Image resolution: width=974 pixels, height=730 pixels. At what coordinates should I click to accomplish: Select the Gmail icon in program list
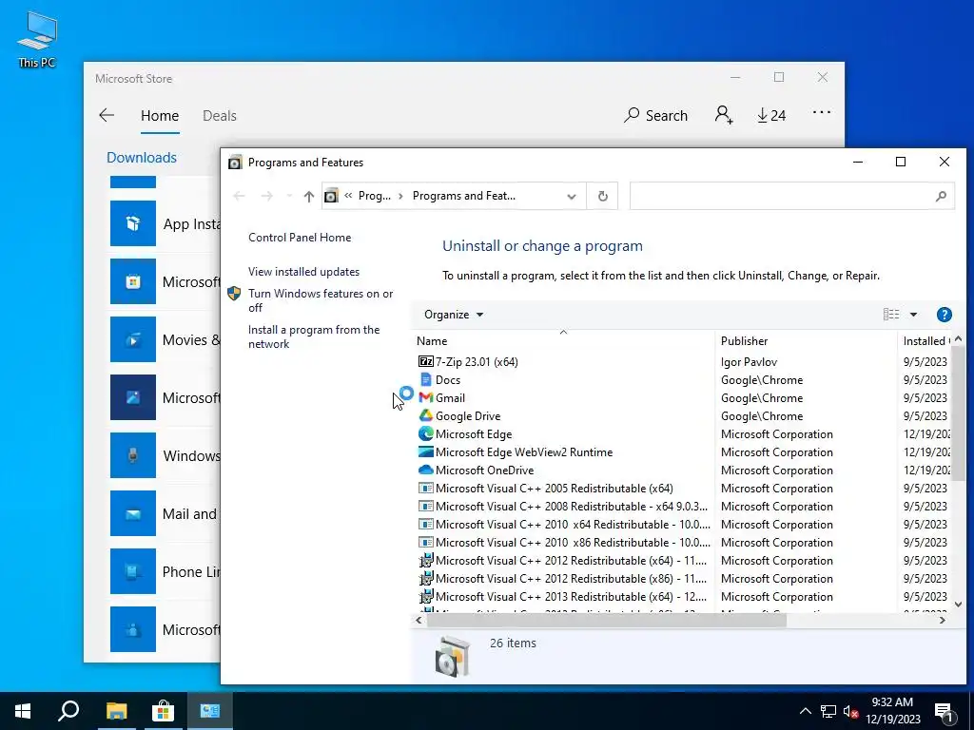pyautogui.click(x=425, y=398)
